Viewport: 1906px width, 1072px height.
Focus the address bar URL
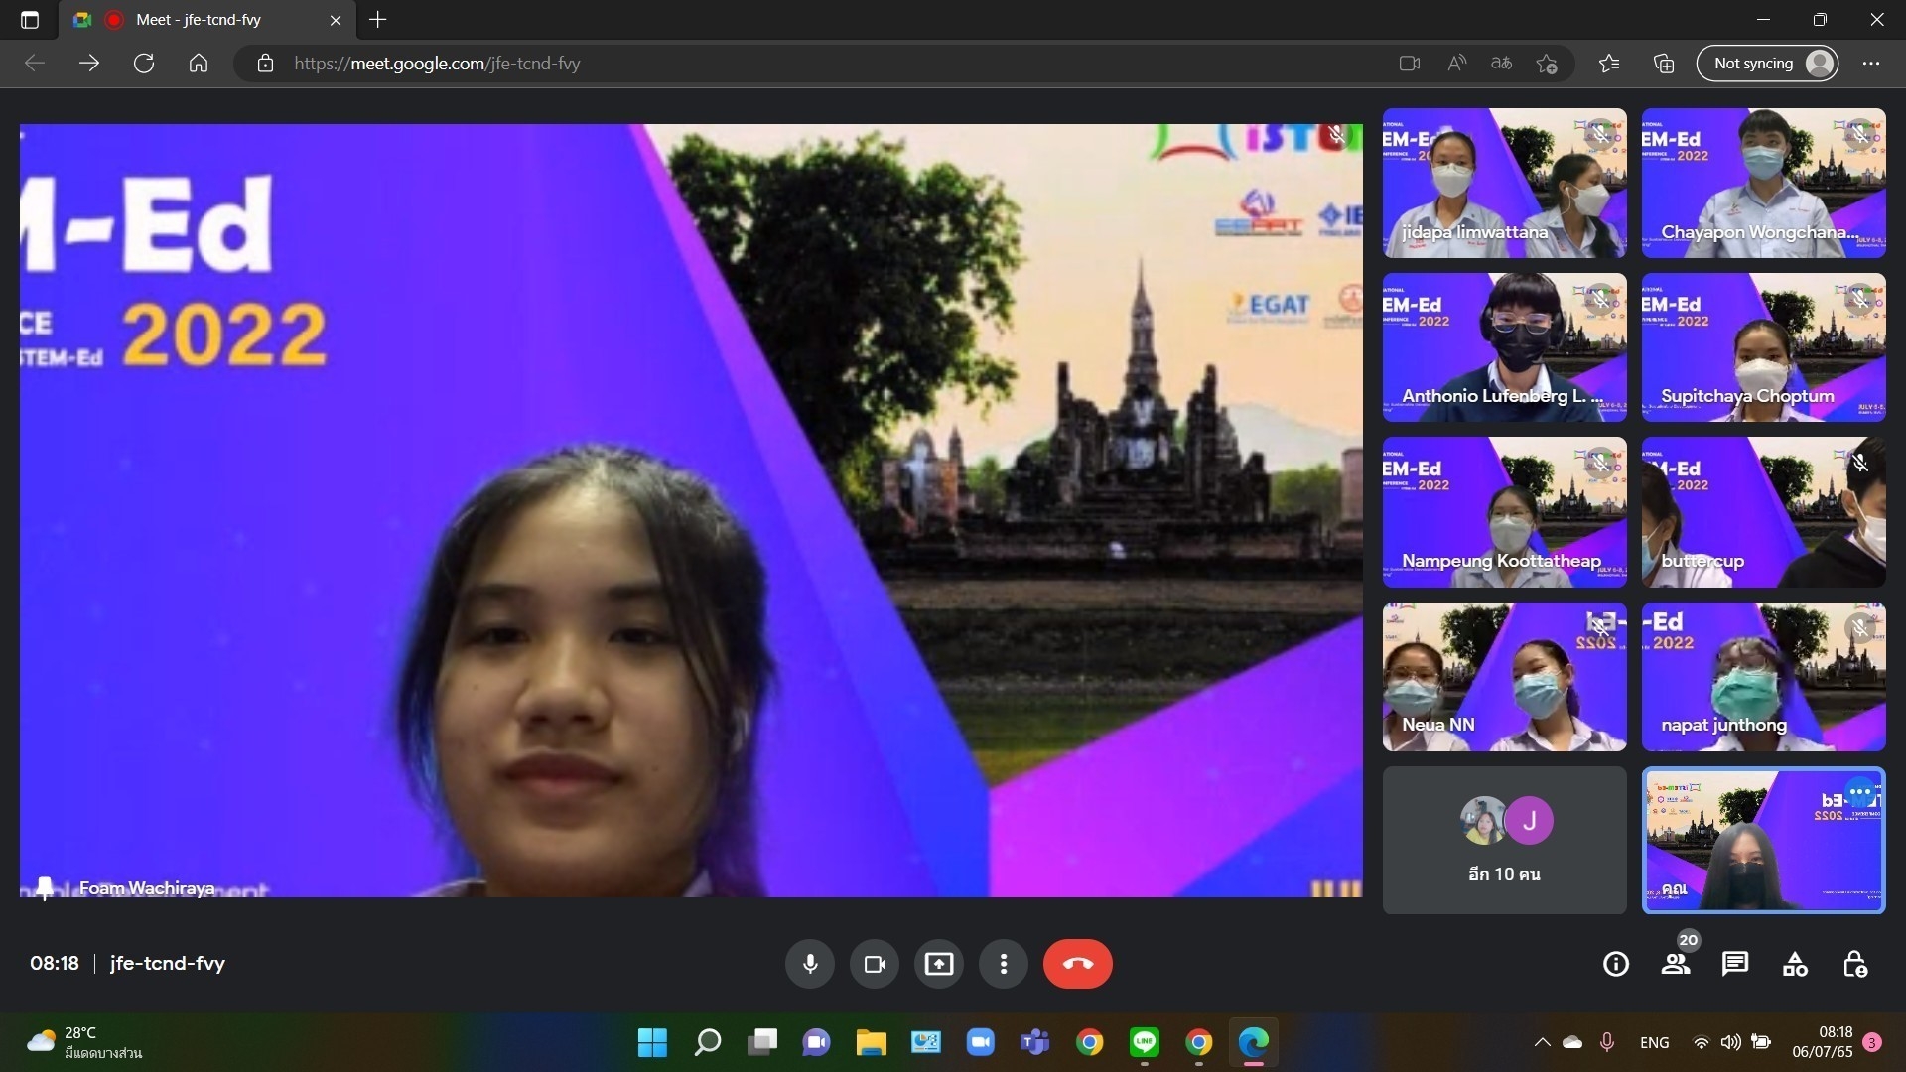click(x=437, y=64)
